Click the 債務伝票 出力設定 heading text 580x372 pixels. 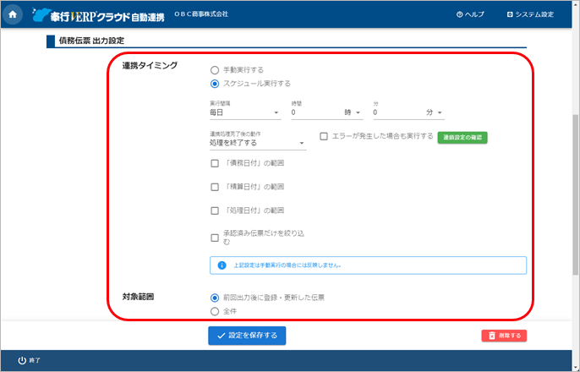pos(91,41)
